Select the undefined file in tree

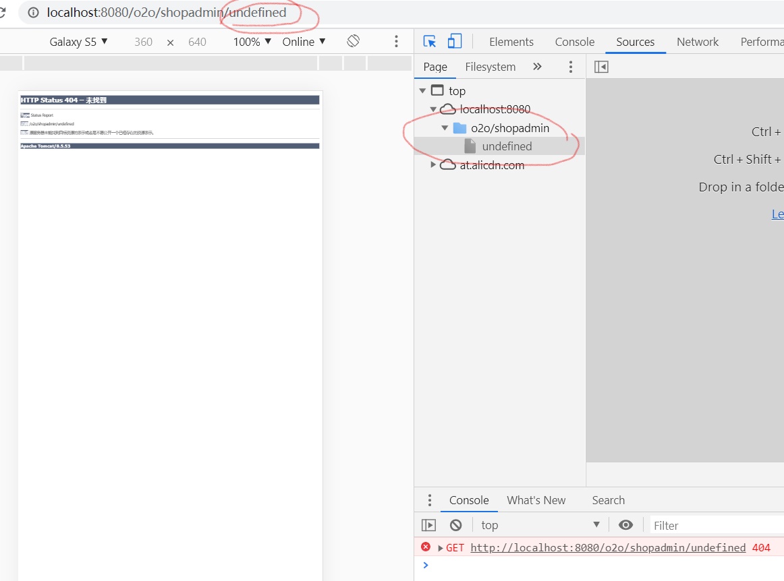coord(507,146)
